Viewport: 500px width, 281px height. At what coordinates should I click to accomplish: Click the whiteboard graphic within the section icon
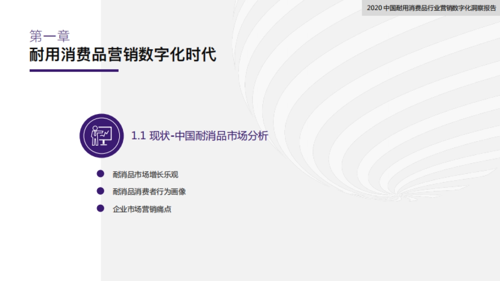pos(105,134)
